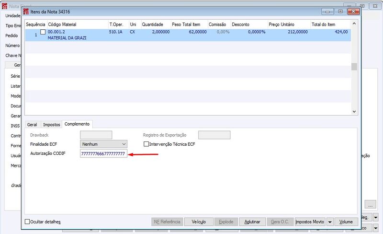
Task: Click the Itens da Nota window app icon
Action: pos(26,11)
